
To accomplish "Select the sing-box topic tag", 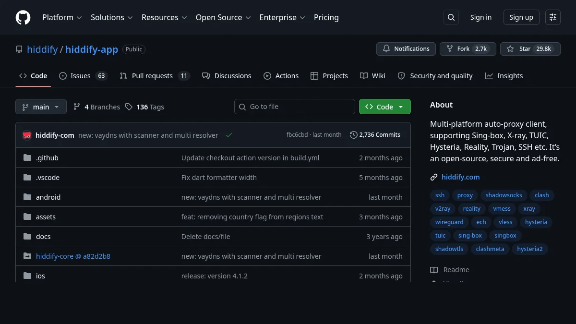I will click(x=470, y=236).
